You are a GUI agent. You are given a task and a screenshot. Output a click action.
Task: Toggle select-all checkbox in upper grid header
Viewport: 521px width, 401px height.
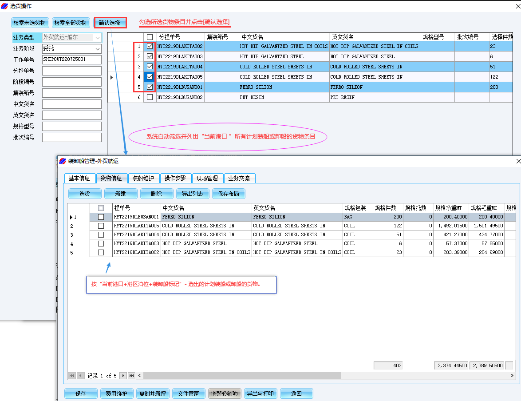(x=150, y=37)
